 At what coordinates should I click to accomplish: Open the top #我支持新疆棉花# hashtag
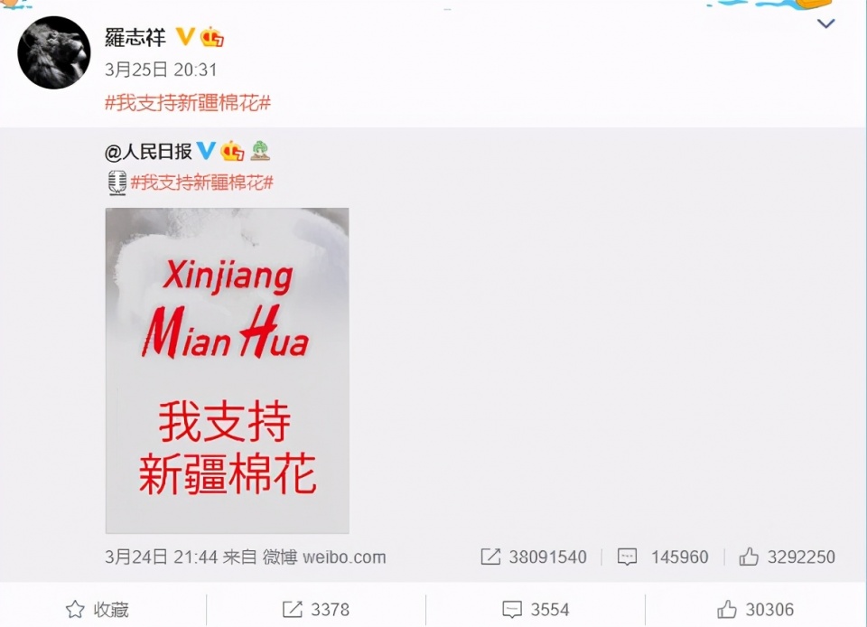(x=188, y=103)
